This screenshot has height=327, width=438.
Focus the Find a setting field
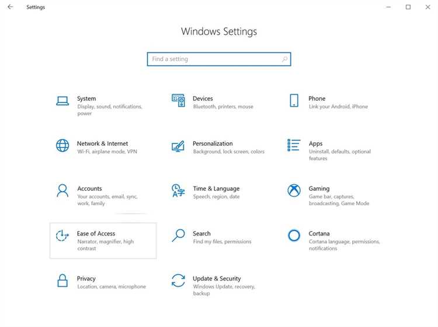pyautogui.click(x=213, y=59)
